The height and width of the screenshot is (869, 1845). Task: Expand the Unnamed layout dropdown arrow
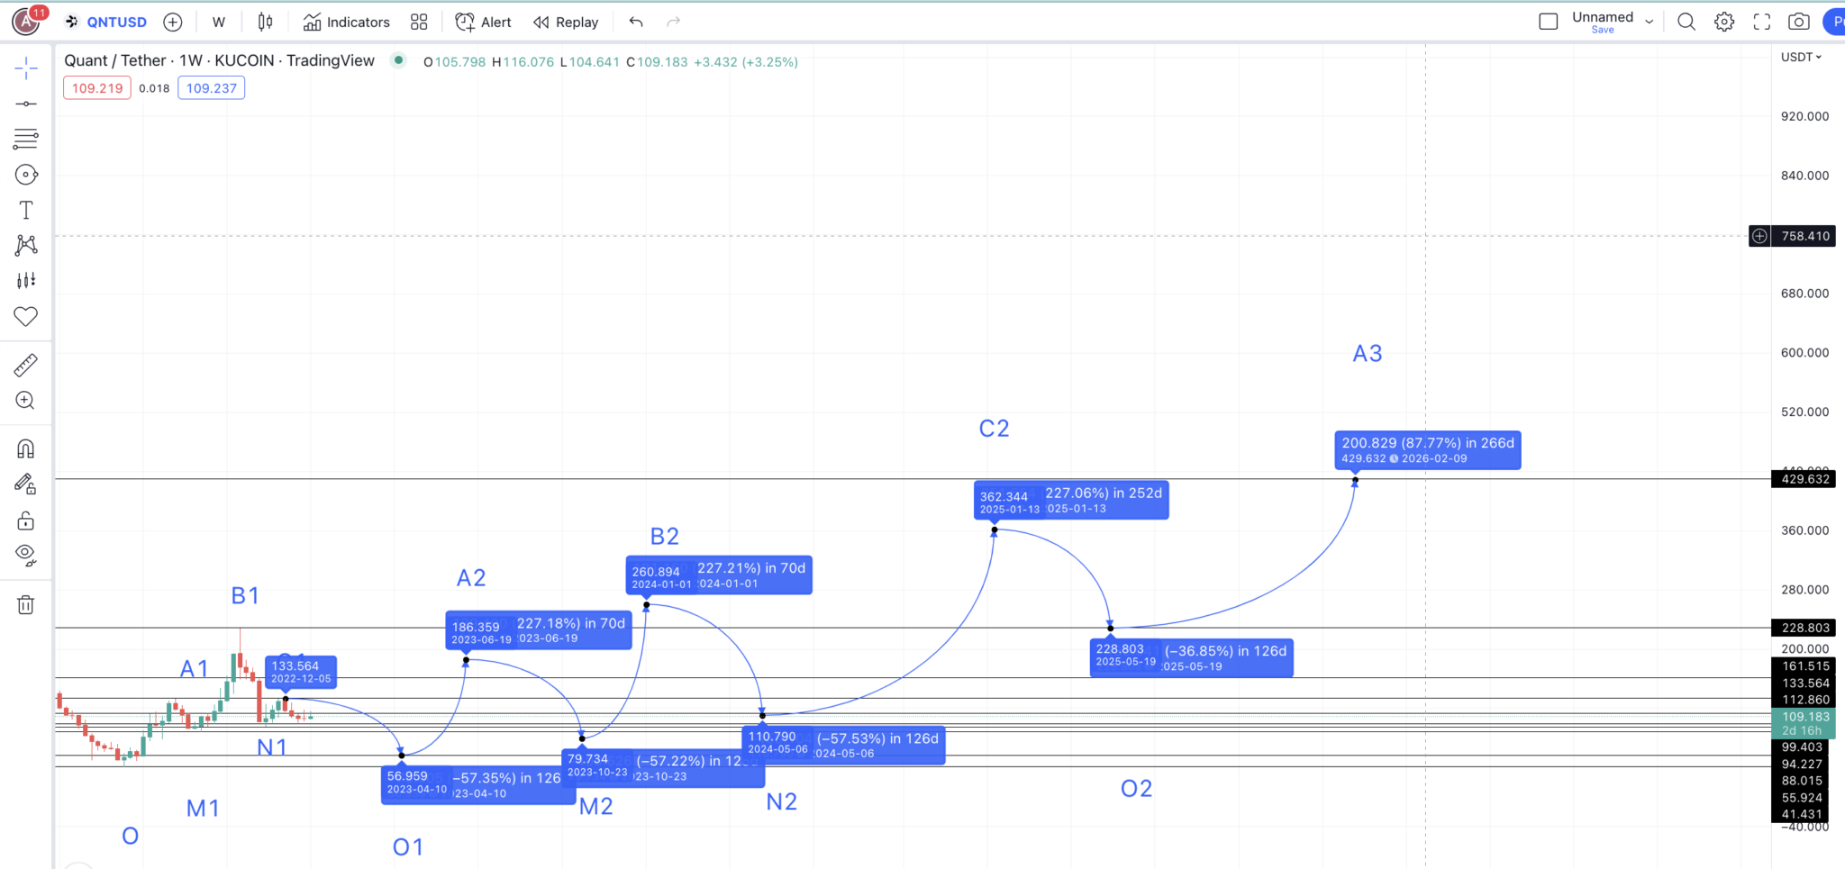pos(1650,22)
